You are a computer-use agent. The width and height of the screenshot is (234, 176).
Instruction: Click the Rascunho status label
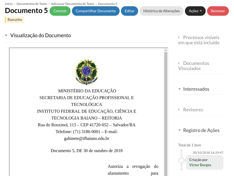(x=15, y=20)
